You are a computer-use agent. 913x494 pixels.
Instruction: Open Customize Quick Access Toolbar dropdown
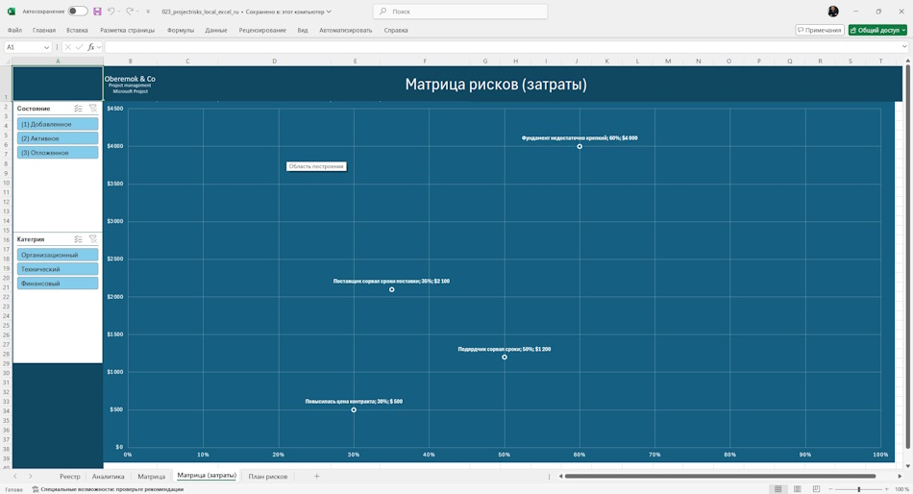148,12
